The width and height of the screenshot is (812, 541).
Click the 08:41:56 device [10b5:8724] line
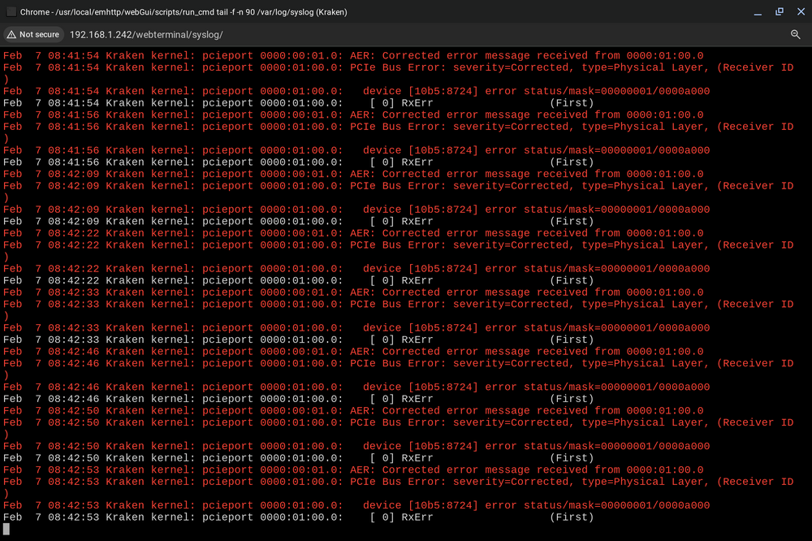[x=356, y=150]
